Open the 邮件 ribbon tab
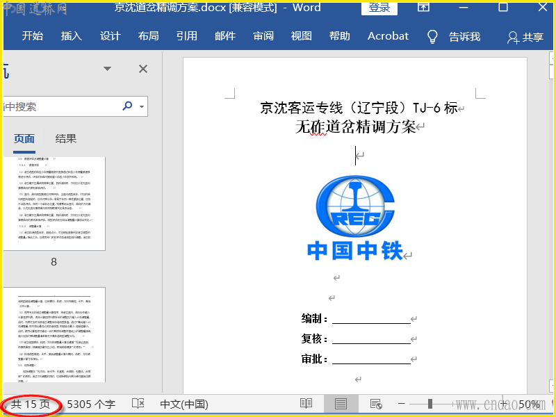The height and width of the screenshot is (417, 556). pyautogui.click(x=224, y=36)
